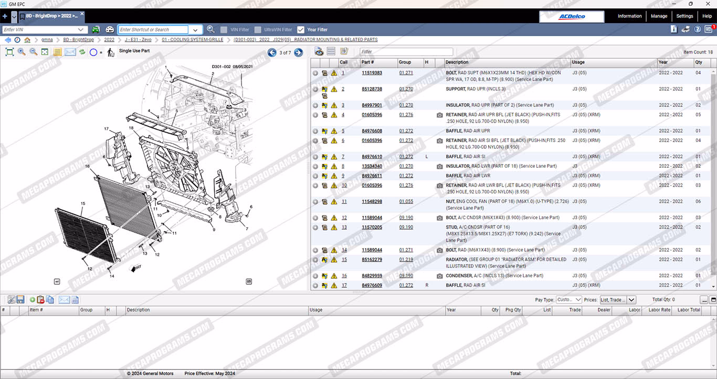Open the Information menu
717x379 pixels.
pos(629,16)
